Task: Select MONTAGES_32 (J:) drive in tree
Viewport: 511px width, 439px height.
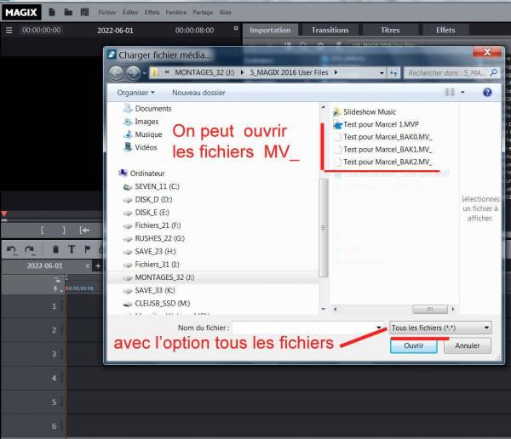Action: coord(164,277)
